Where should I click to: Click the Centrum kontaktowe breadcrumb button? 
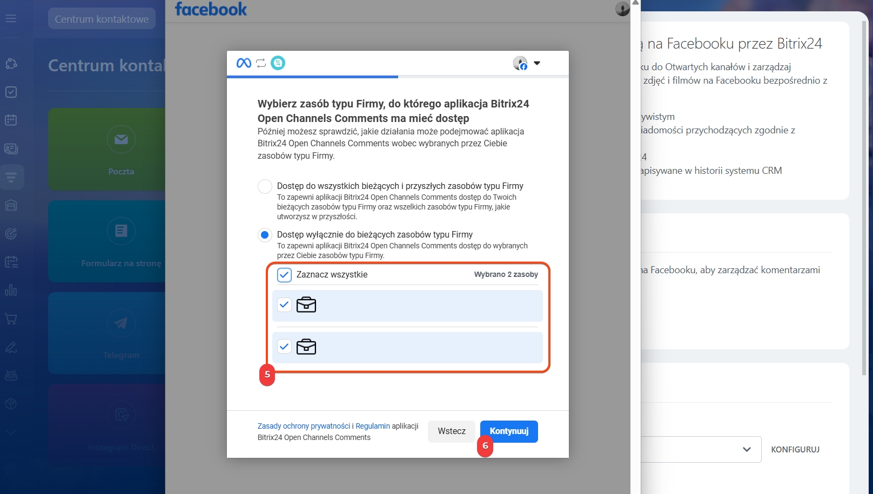[102, 19]
